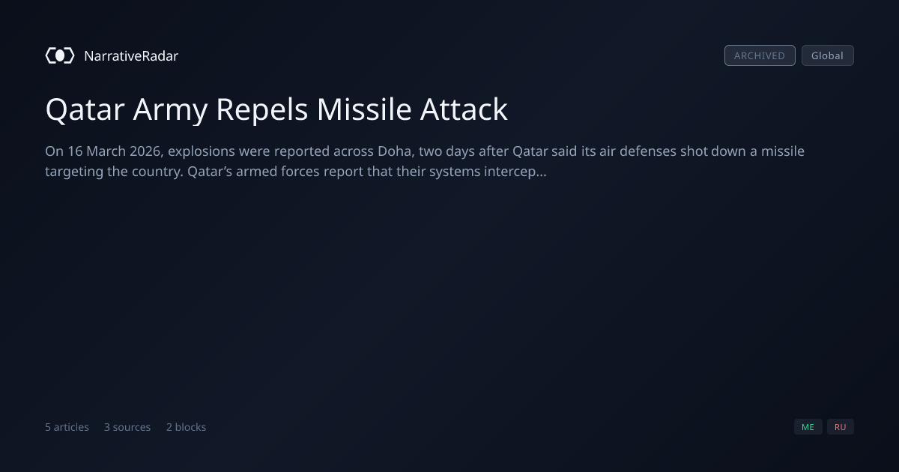Expand the truncated summary at the ellipsis
This screenshot has height=472, width=899.
[542, 172]
